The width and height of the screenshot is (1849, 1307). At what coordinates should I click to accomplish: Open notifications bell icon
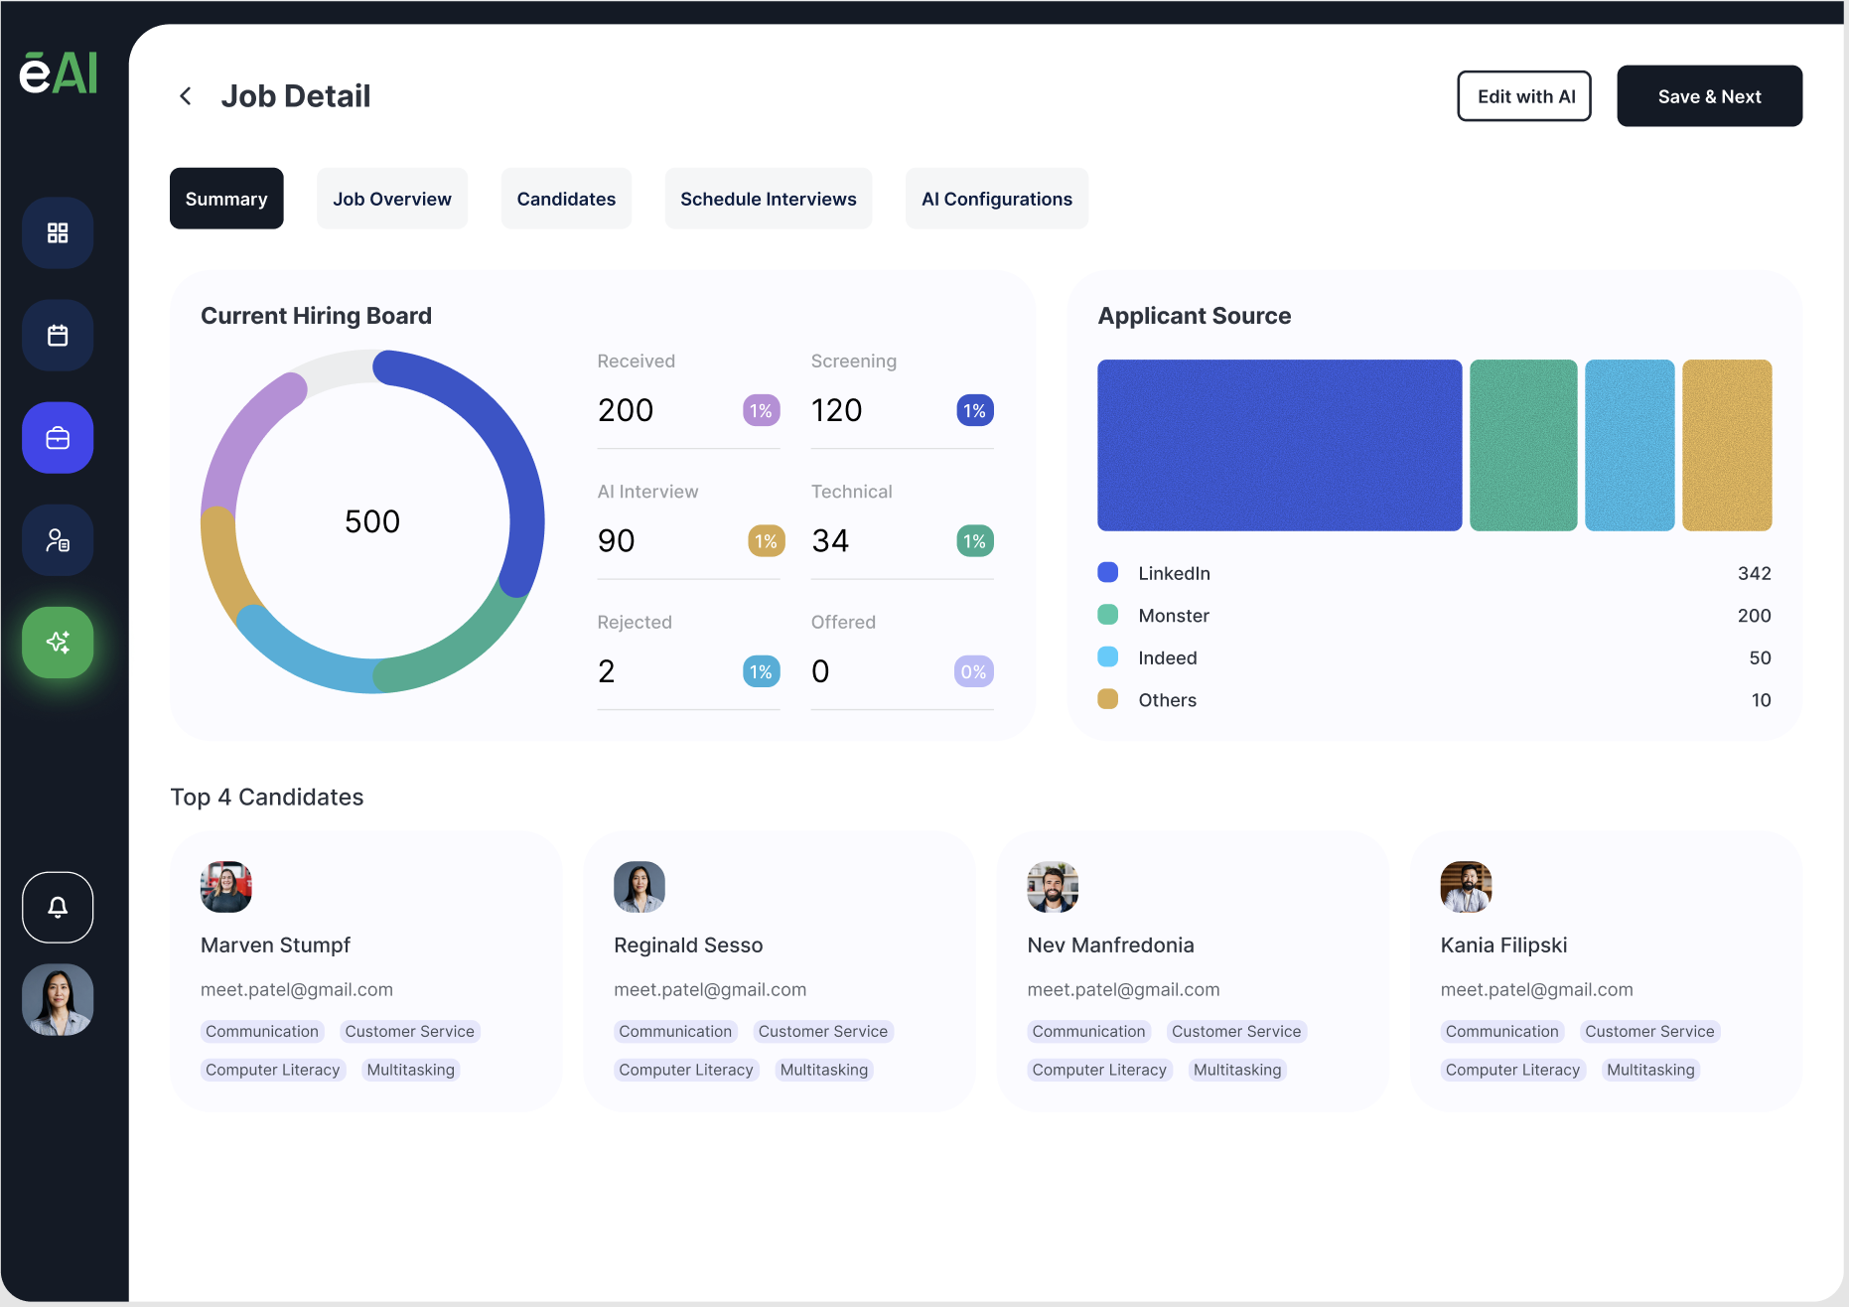58,907
